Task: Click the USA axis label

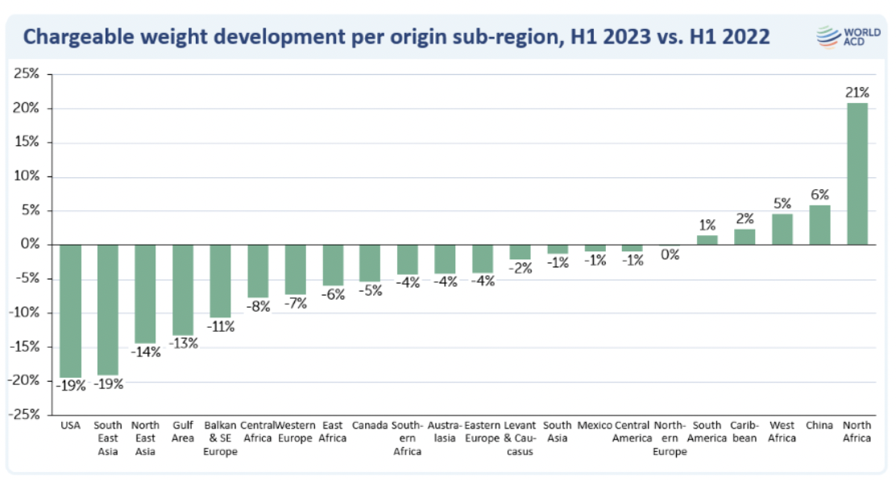Action: pos(70,426)
